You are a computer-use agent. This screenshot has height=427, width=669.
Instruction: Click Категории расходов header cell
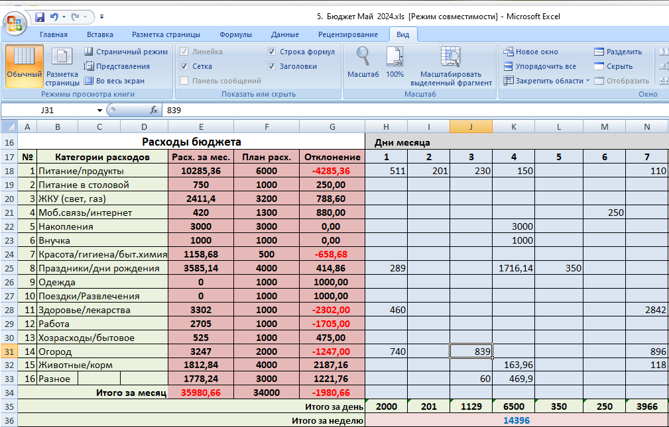(102, 157)
